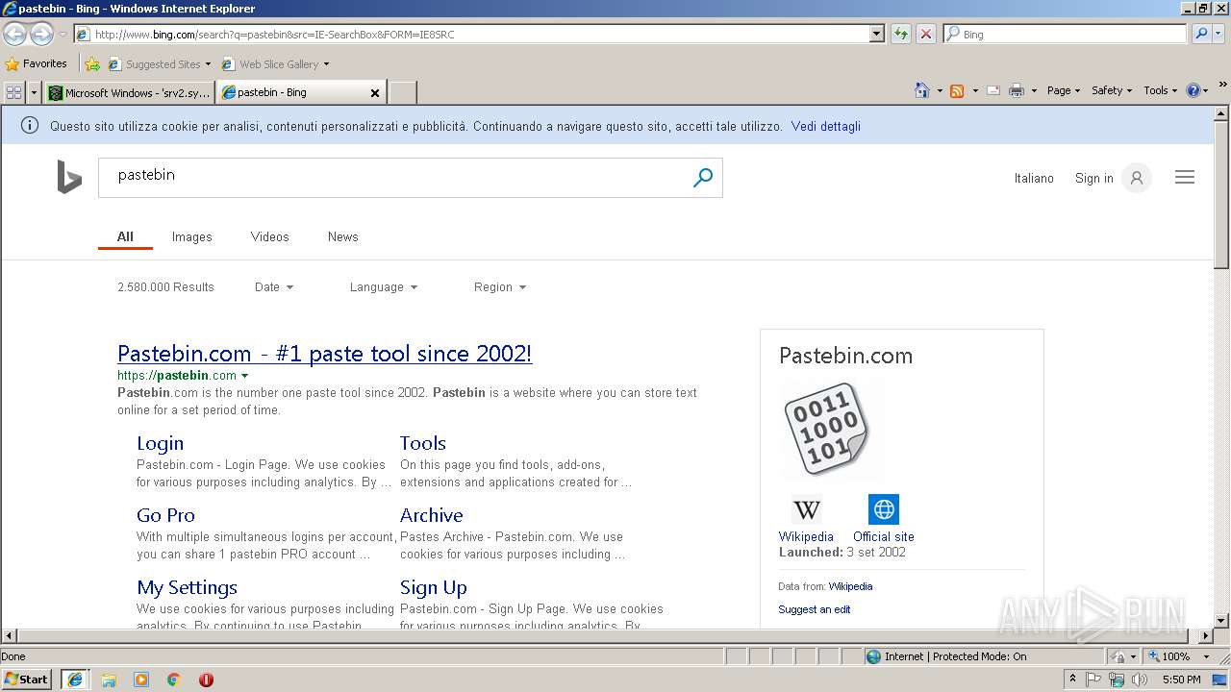Close the pastebin - Bing tab
This screenshot has height=692, width=1231.
(x=375, y=93)
